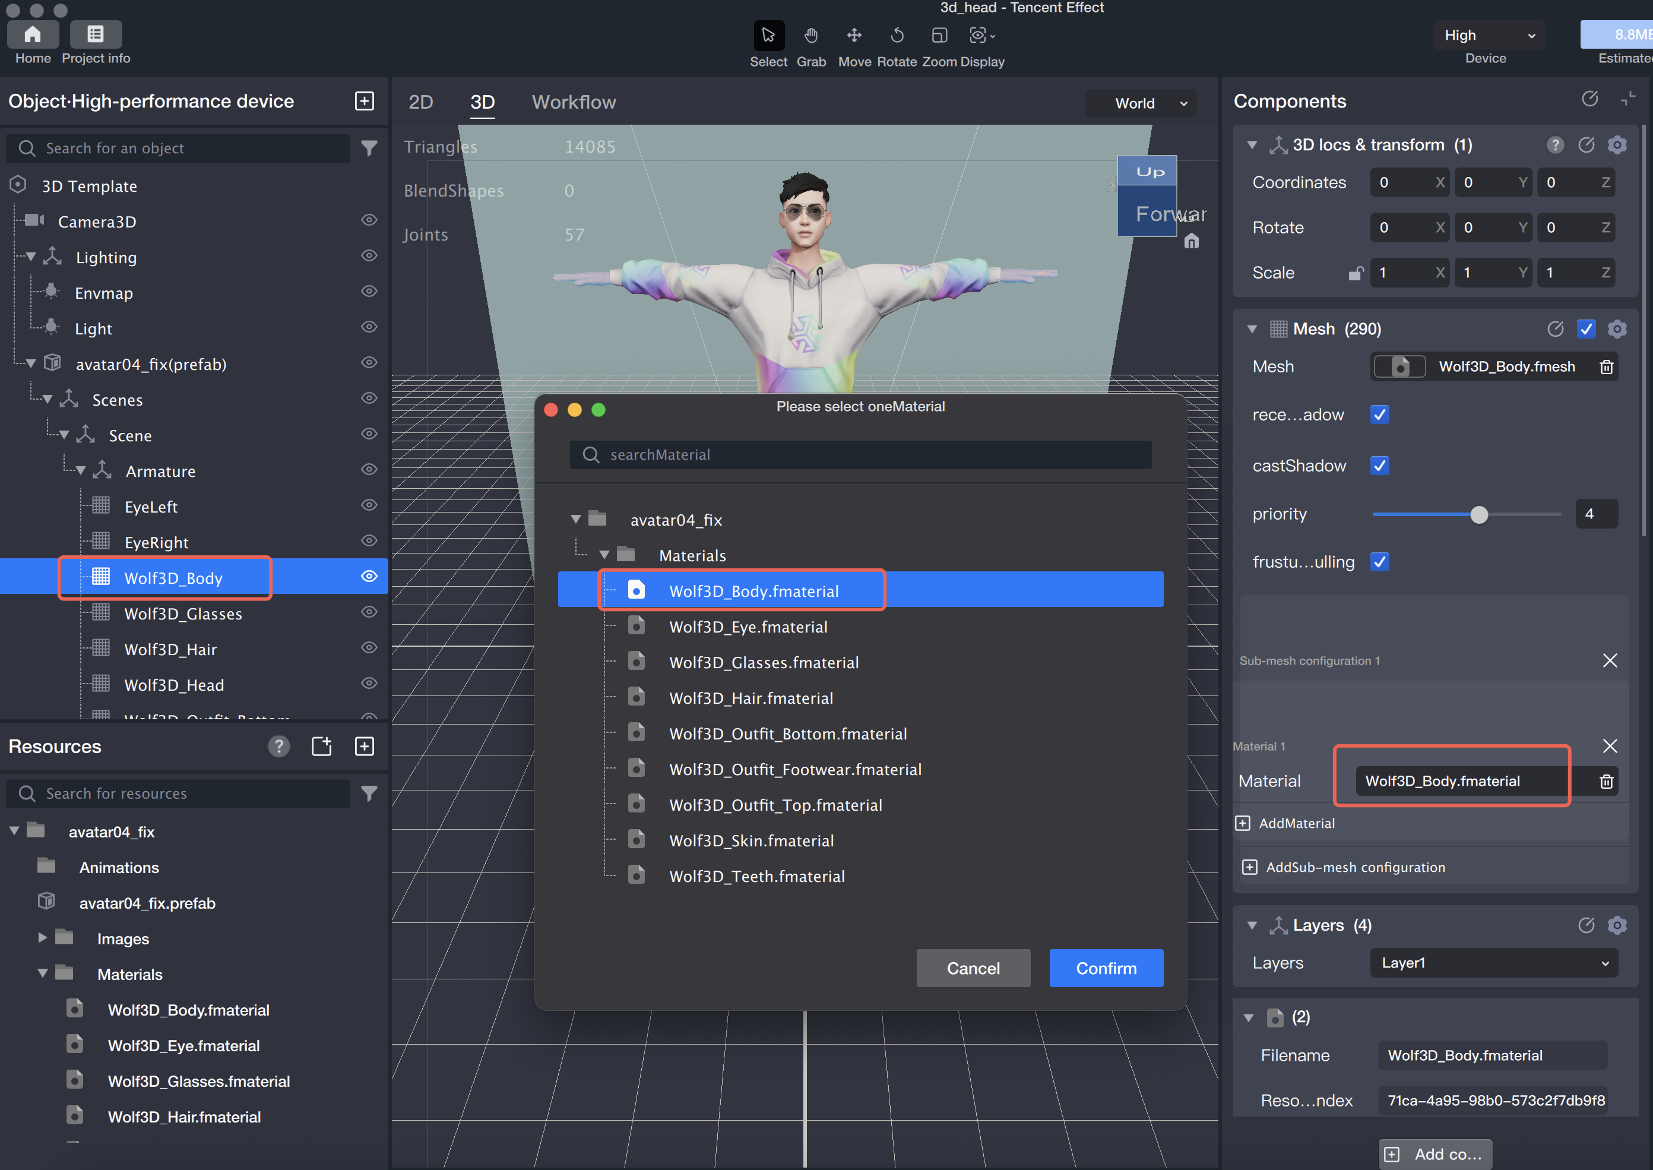Viewport: 1653px width, 1170px height.
Task: Toggle the frustum culling checkbox
Action: tap(1379, 562)
